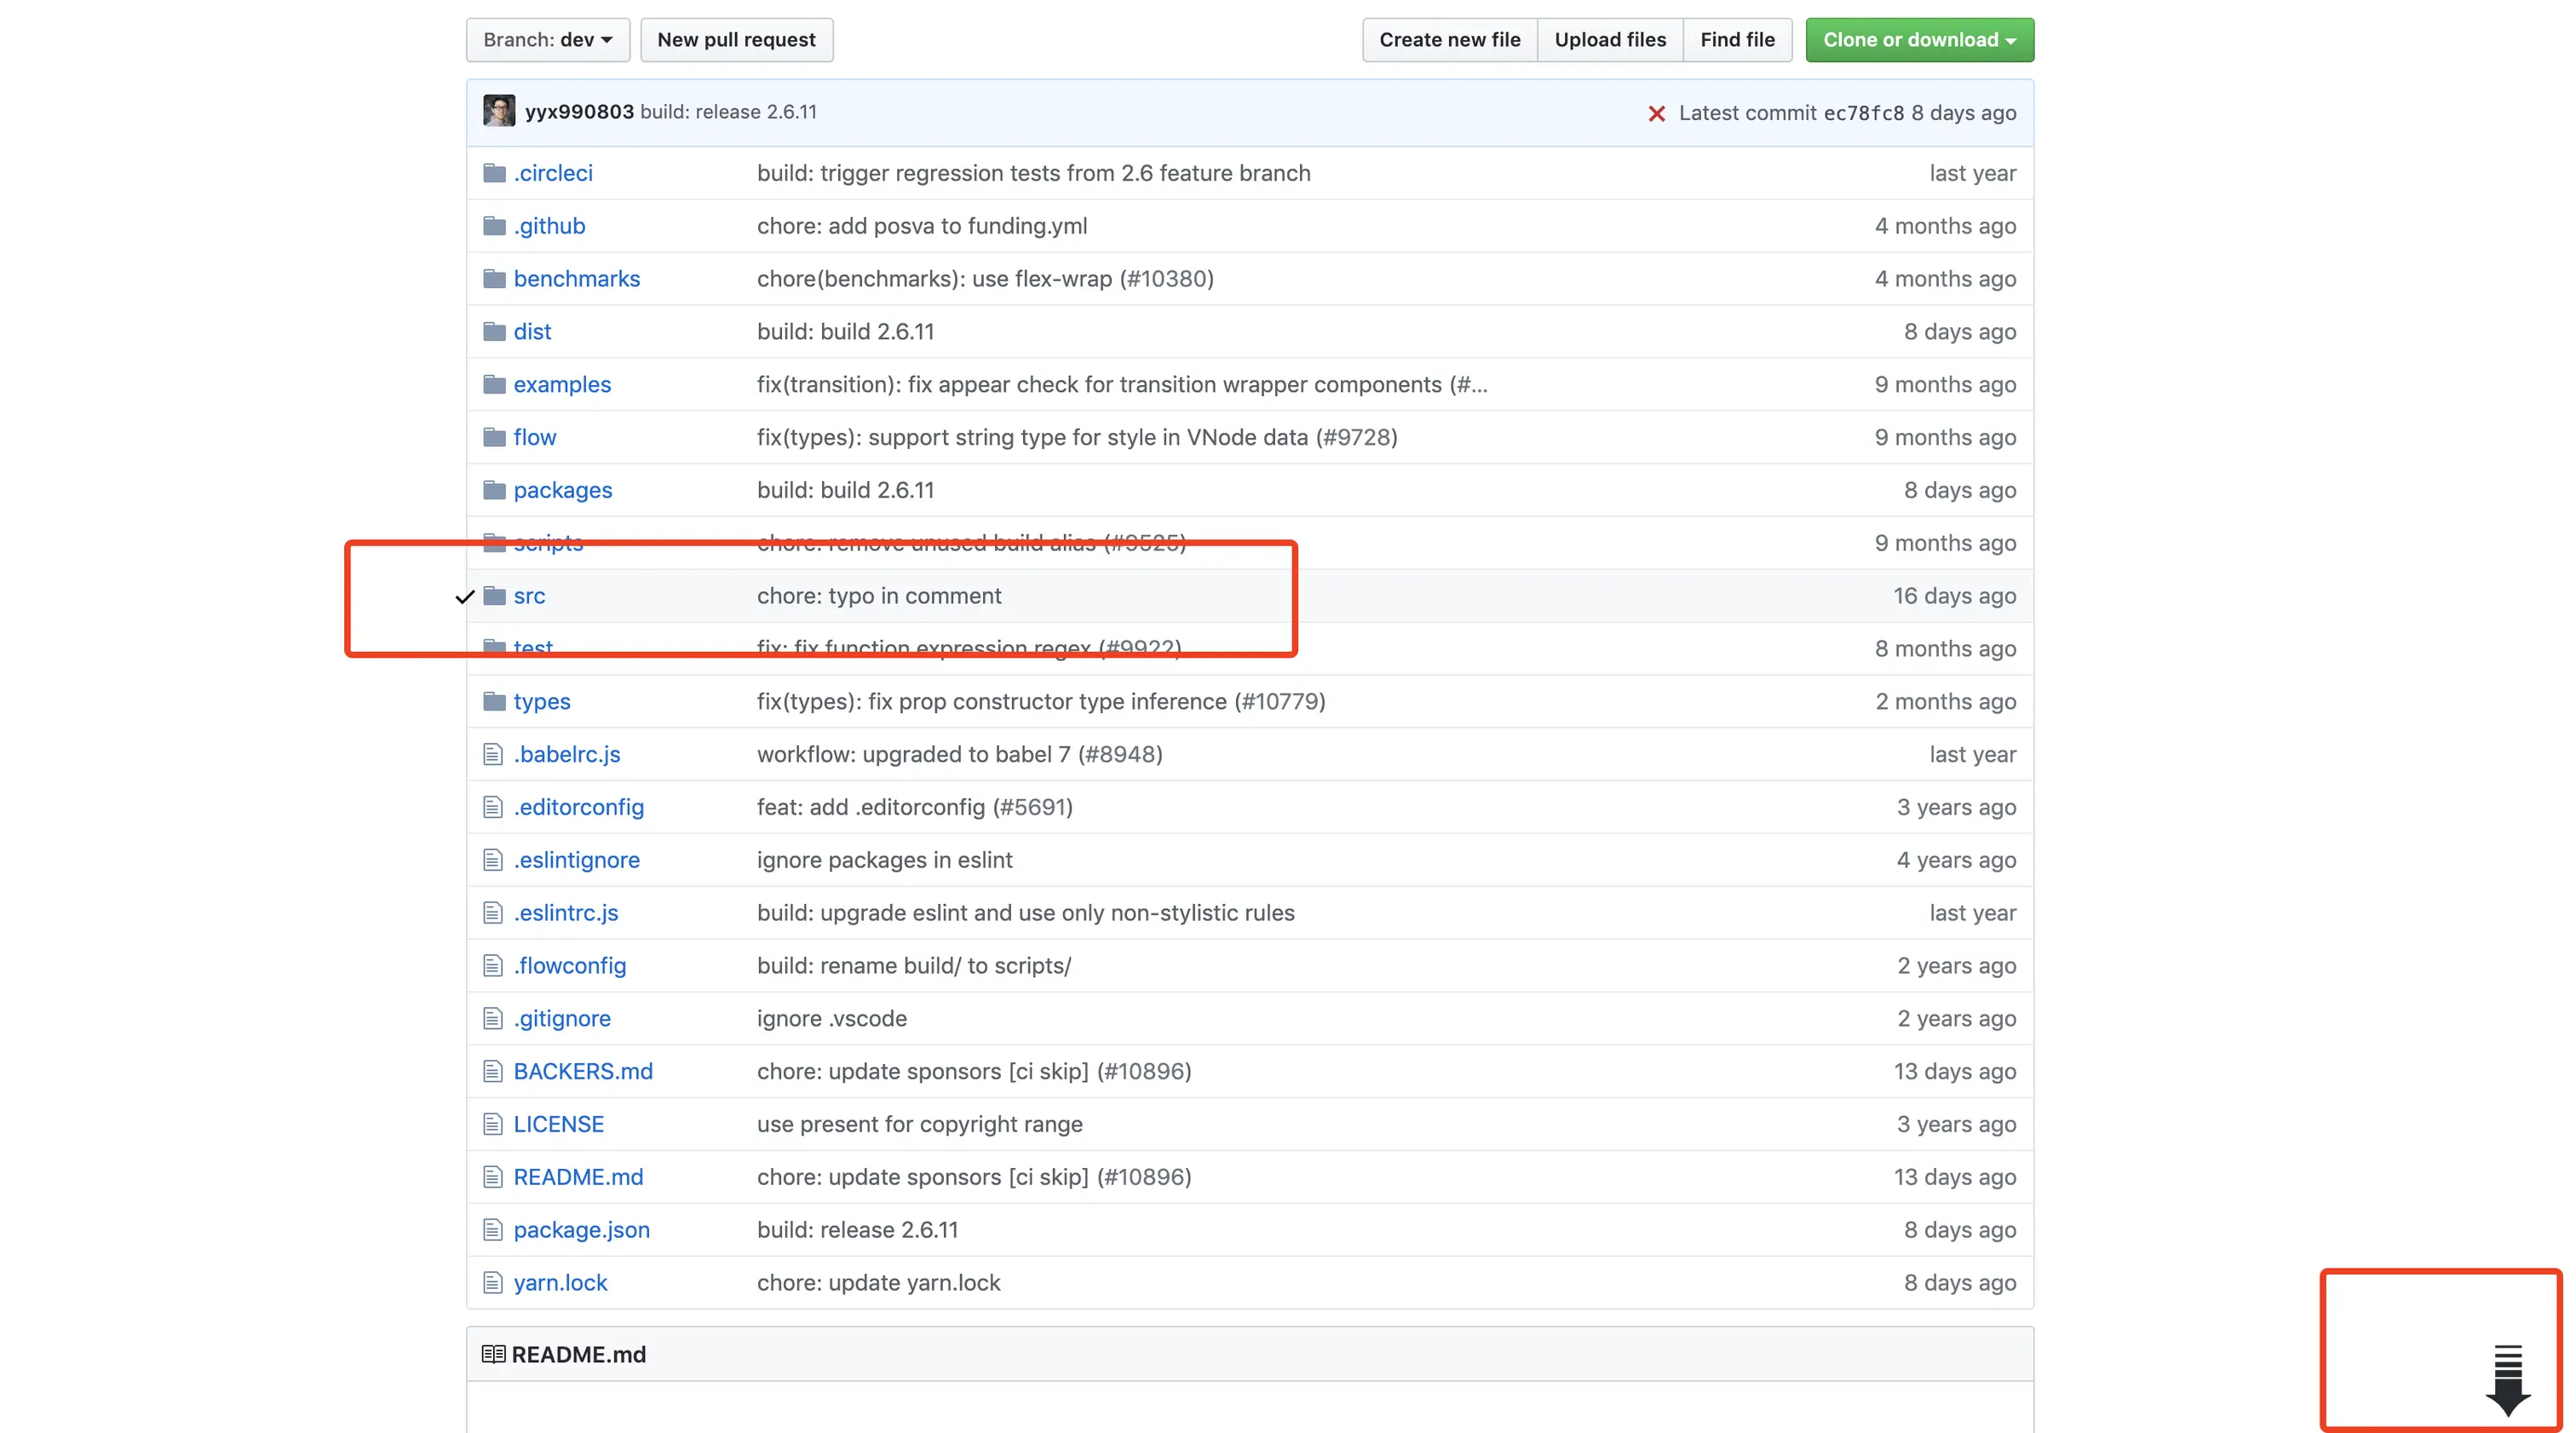Click the folder icon beside types
The width and height of the screenshot is (2576, 1433).
(x=494, y=701)
